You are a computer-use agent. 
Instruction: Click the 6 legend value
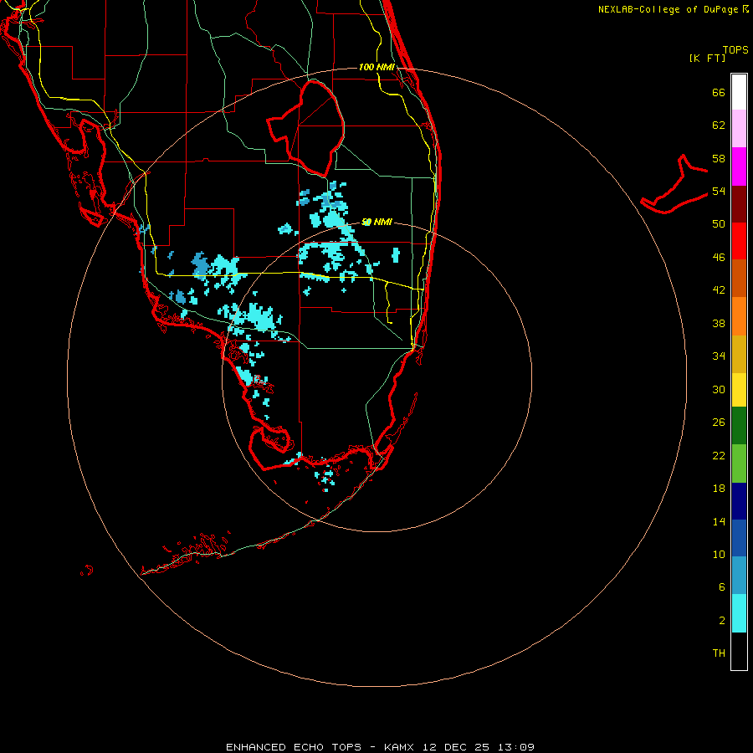pos(722,587)
